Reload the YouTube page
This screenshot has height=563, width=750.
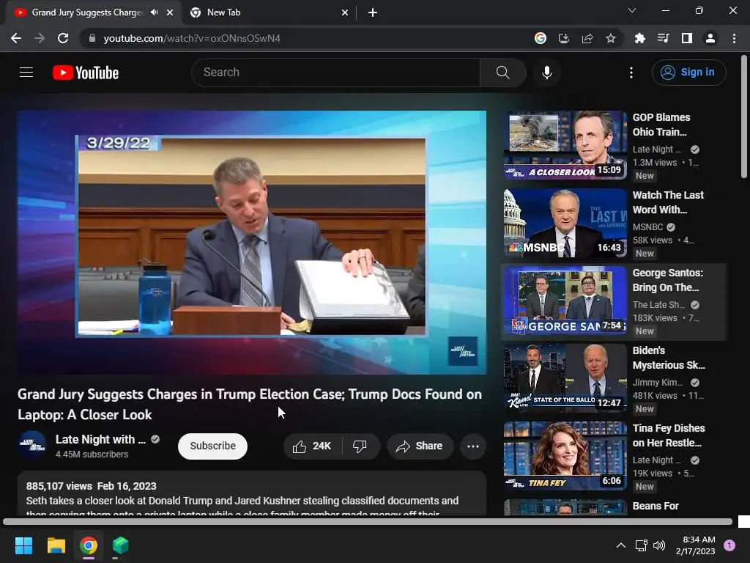(x=63, y=38)
